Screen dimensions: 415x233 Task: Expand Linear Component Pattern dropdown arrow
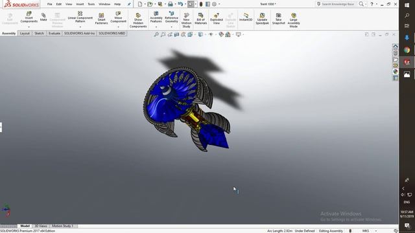80,27
